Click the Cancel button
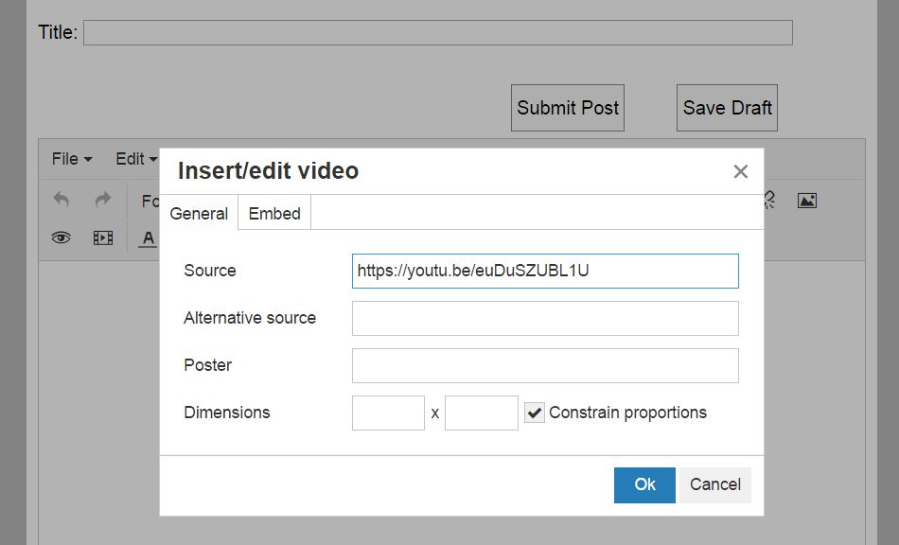 coord(714,484)
